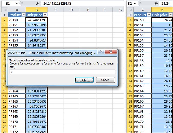Image resolution: width=173 pixels, height=133 pixels.
Task: Click rounded value 28.99 in right sheet
Action: click(162, 101)
